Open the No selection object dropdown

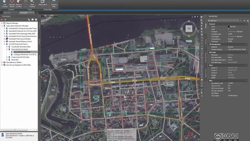[x=223, y=21]
